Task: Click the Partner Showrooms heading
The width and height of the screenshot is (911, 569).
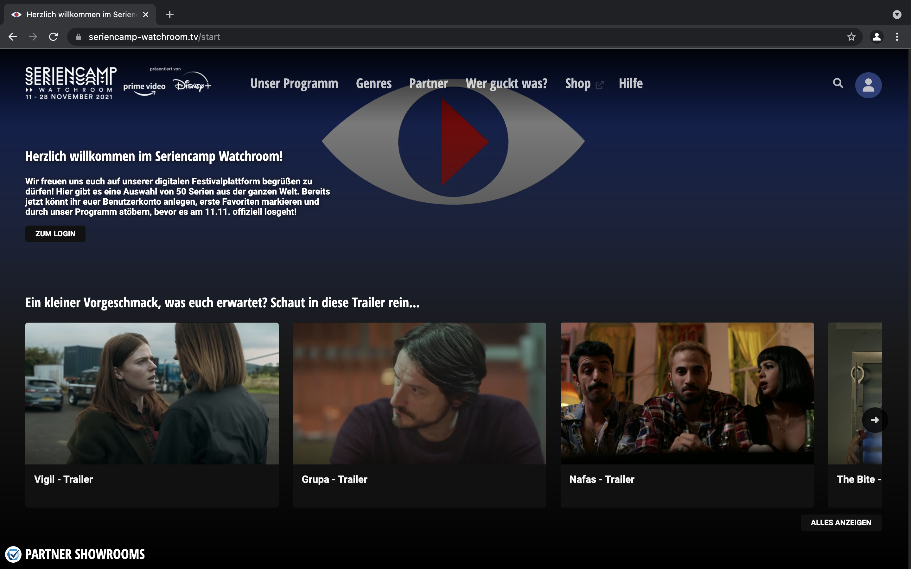Action: pos(85,554)
